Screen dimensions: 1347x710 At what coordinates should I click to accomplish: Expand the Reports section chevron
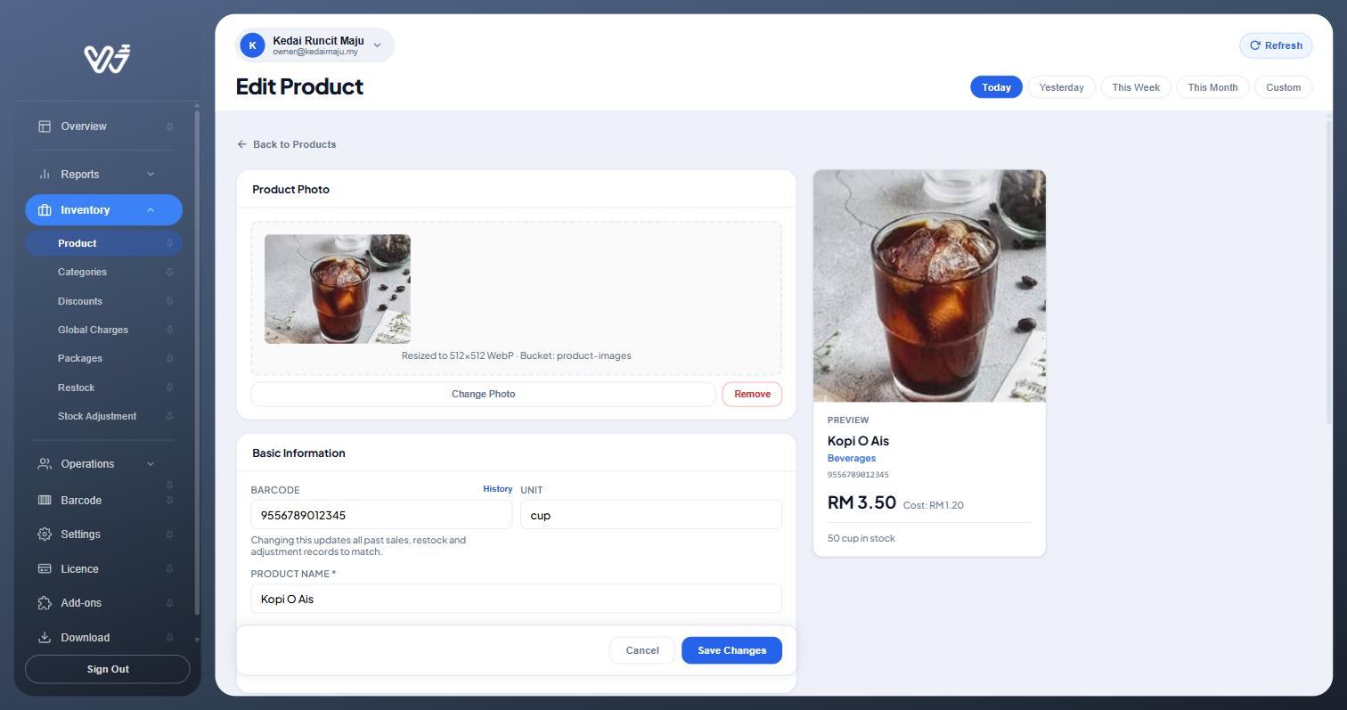pyautogui.click(x=151, y=175)
